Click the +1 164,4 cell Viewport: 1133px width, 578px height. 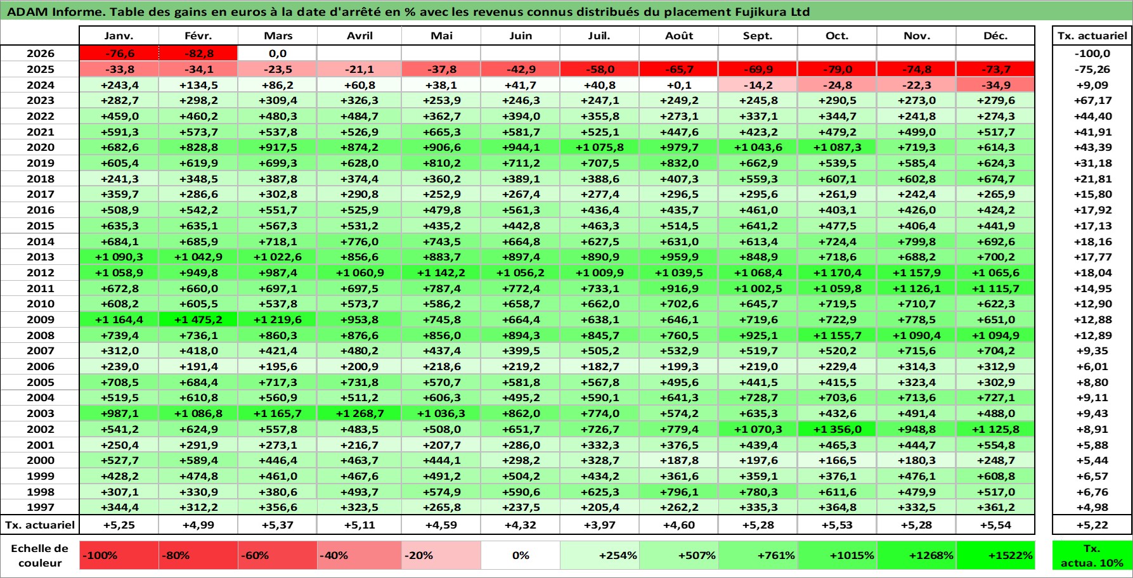tap(119, 319)
